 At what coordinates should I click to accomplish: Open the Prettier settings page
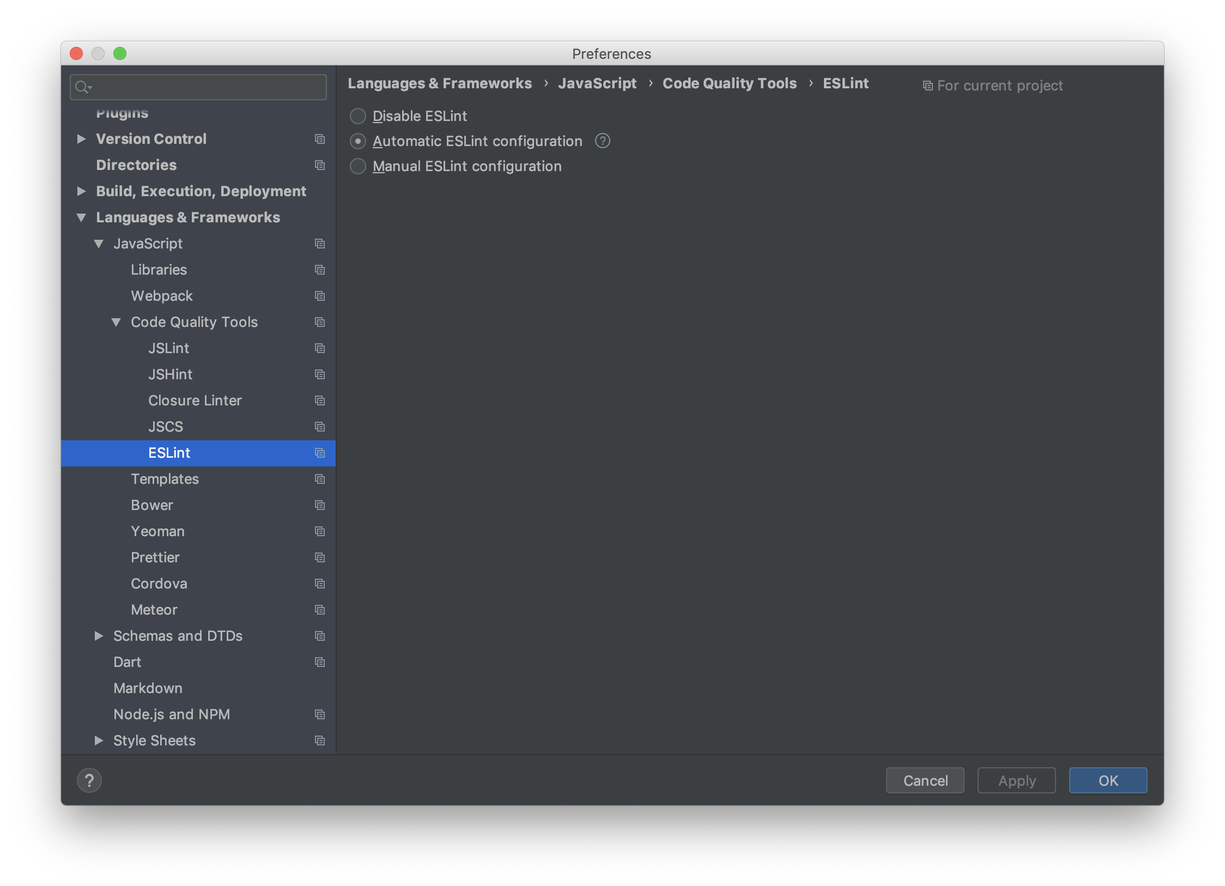click(155, 557)
